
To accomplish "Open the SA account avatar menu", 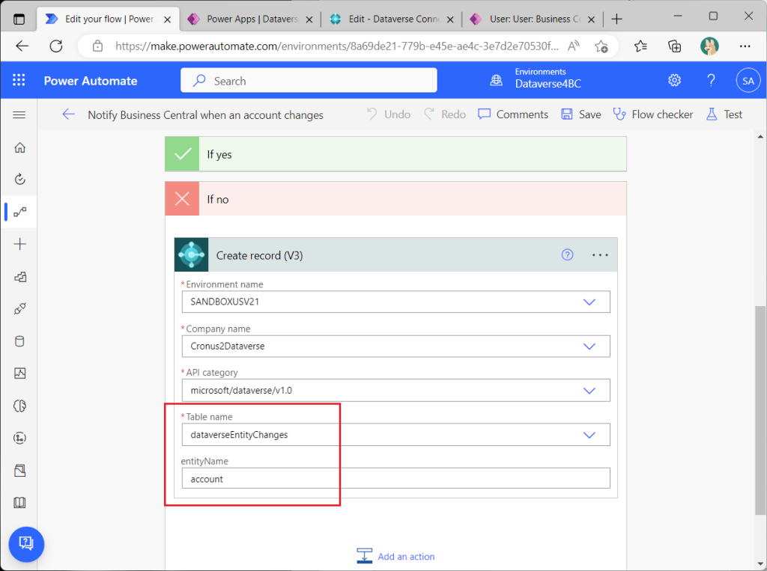I will [x=748, y=81].
